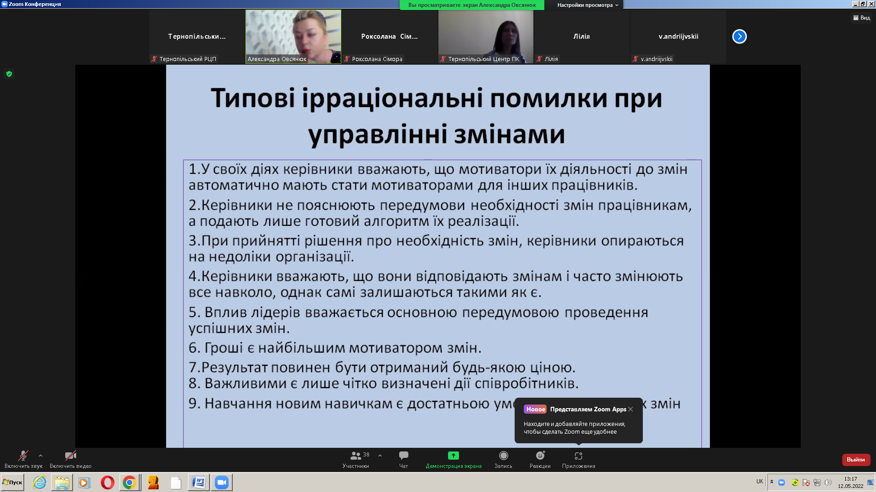Open Приложения Zoom Apps panel
The image size is (876, 492).
click(579, 459)
